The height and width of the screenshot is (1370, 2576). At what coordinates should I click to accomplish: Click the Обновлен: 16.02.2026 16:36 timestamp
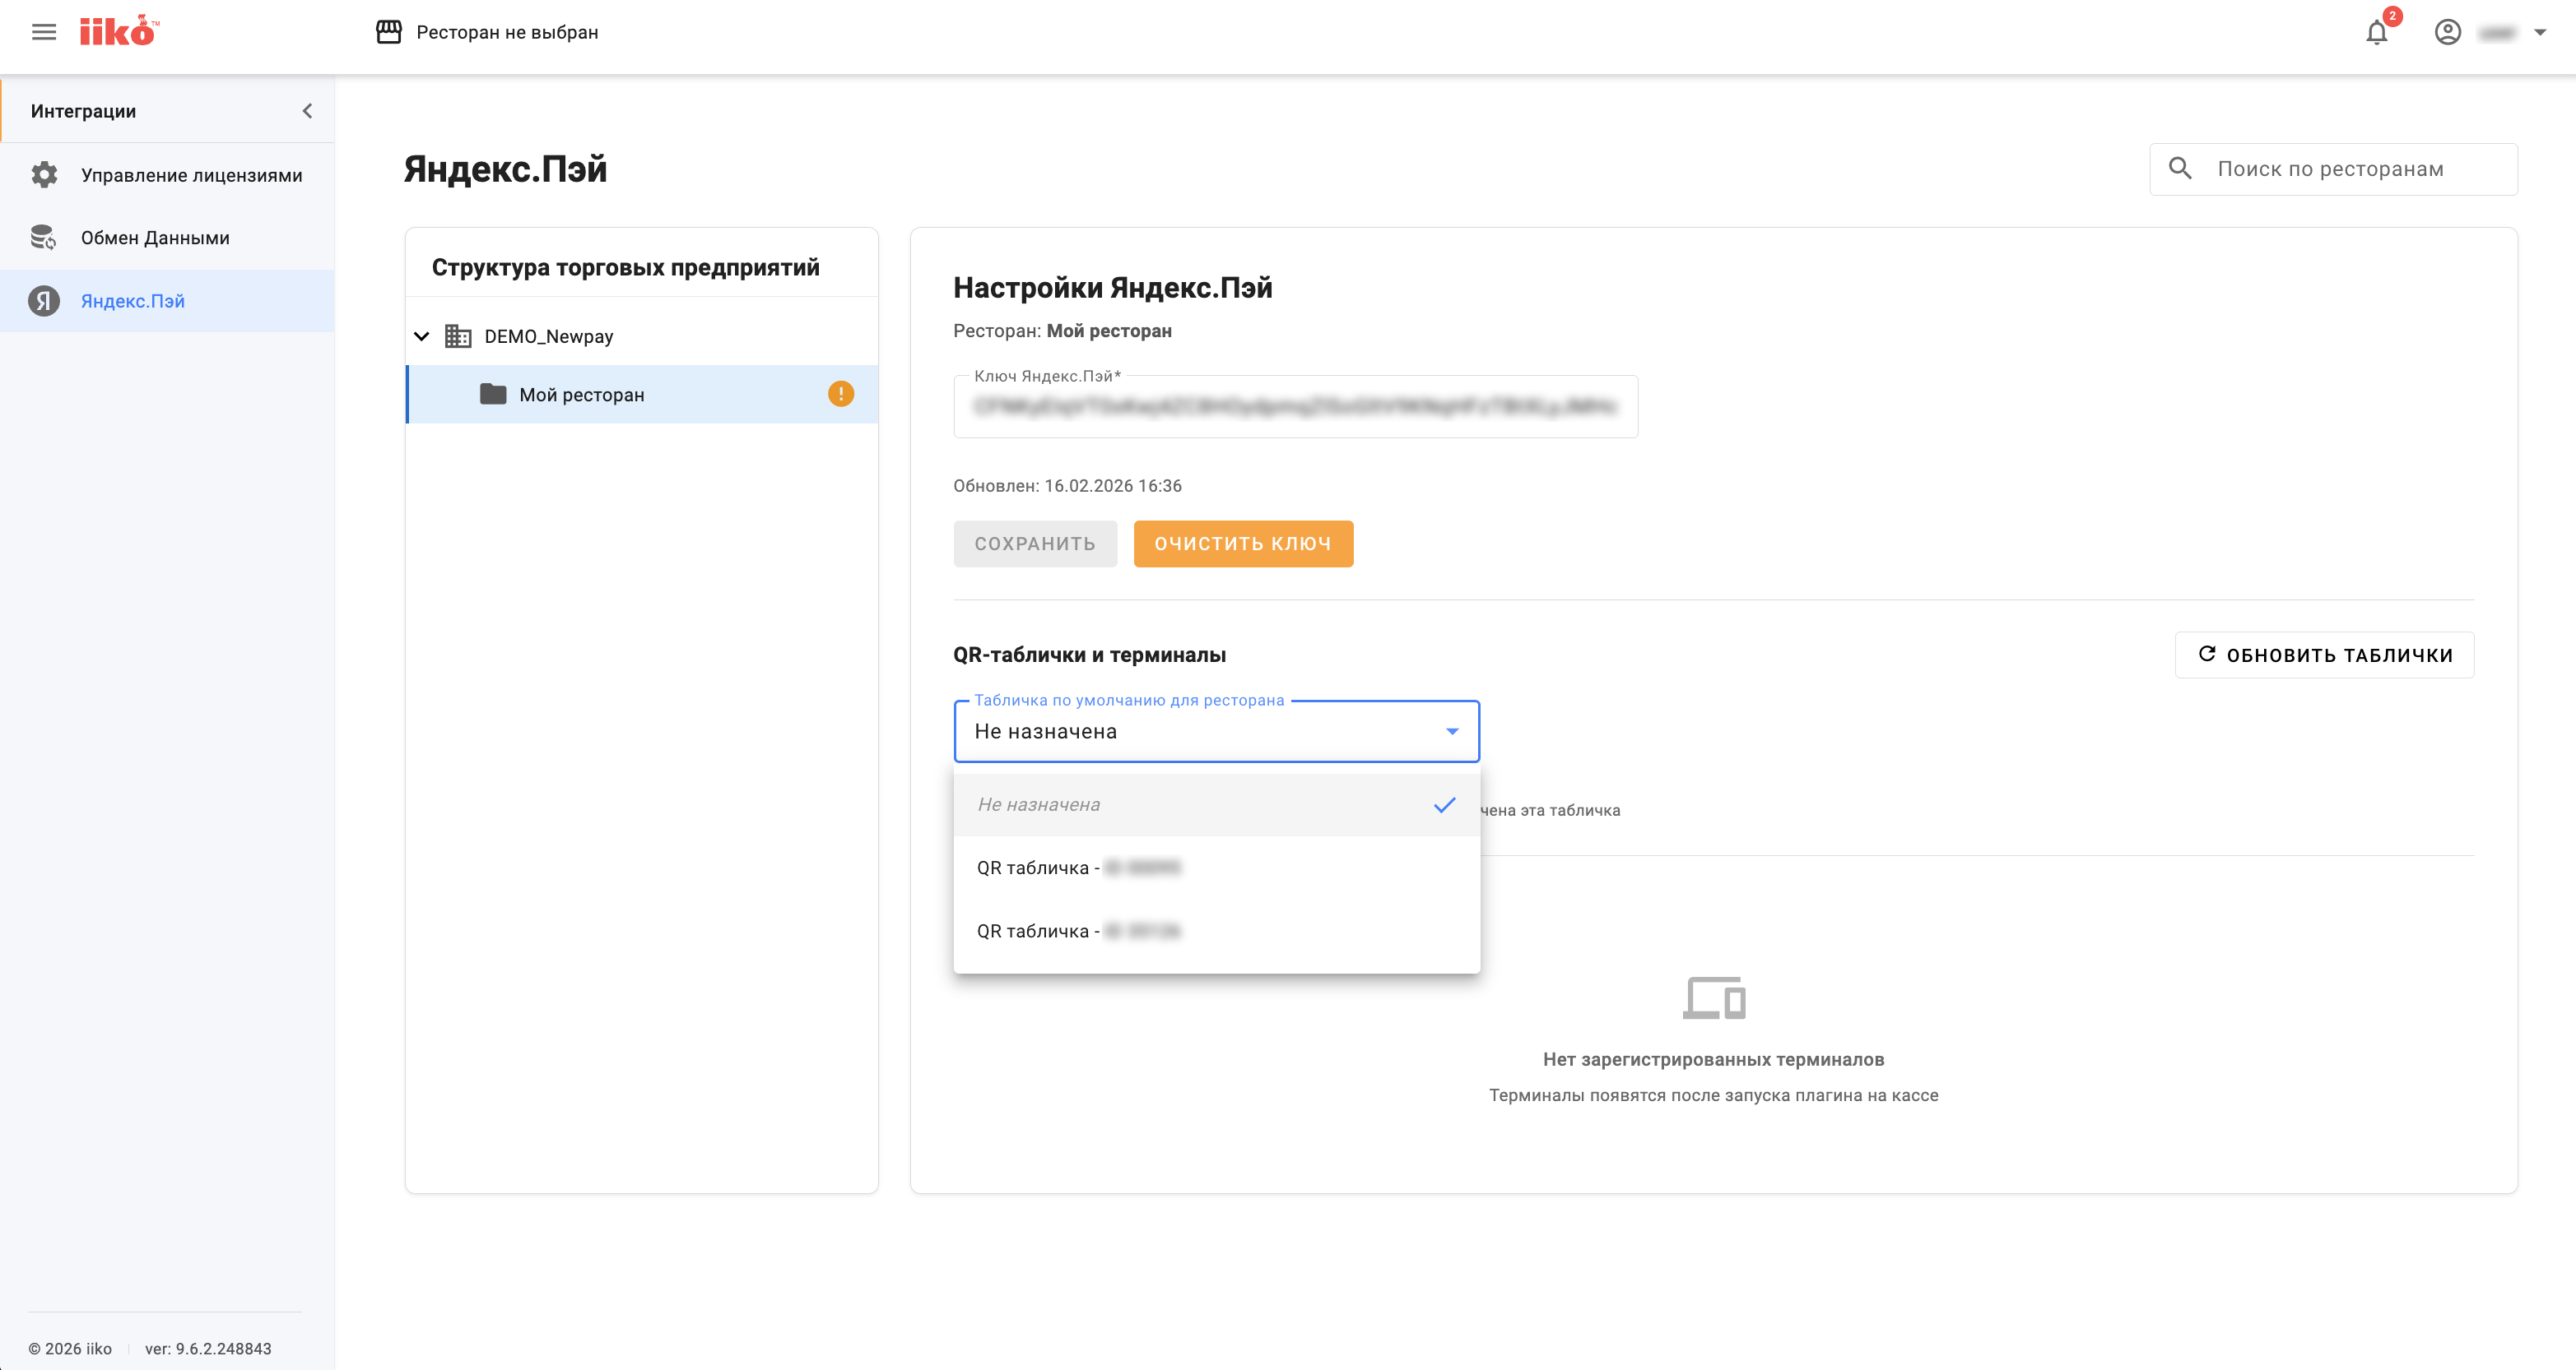point(1067,486)
